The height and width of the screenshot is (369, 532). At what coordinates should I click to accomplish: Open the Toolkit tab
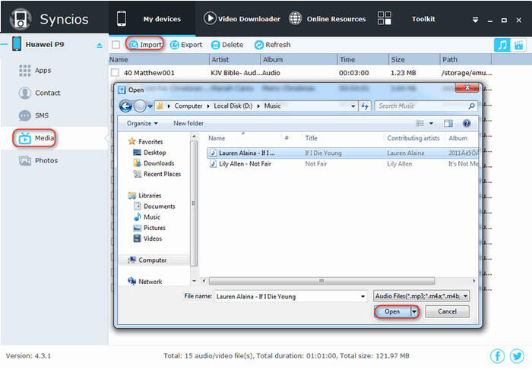point(423,19)
